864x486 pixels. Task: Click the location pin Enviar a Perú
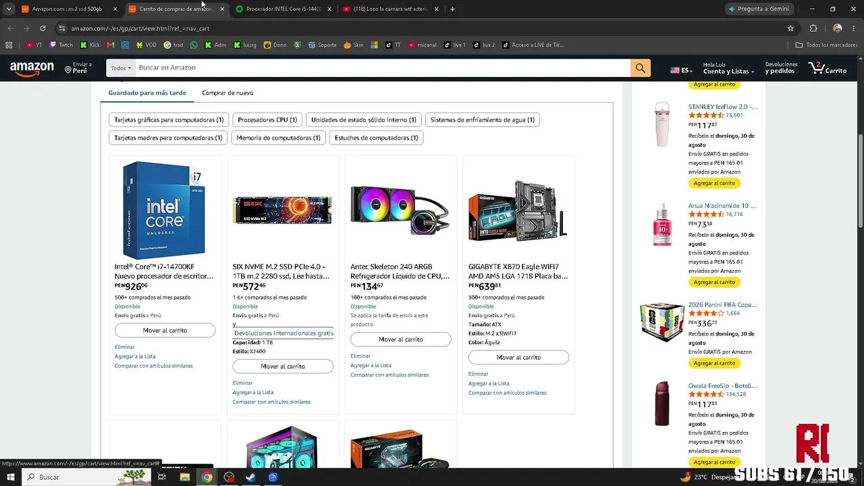[77, 68]
